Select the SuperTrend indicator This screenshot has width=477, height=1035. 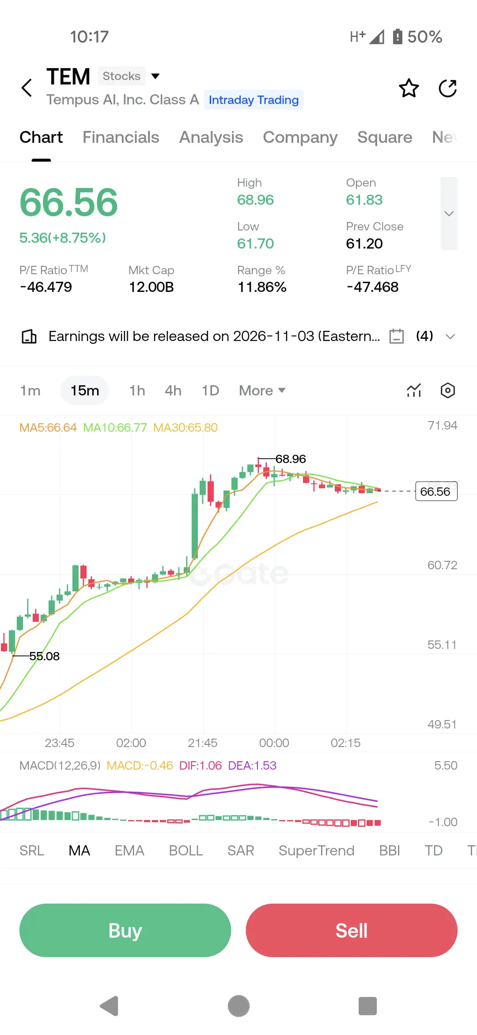[x=317, y=851]
